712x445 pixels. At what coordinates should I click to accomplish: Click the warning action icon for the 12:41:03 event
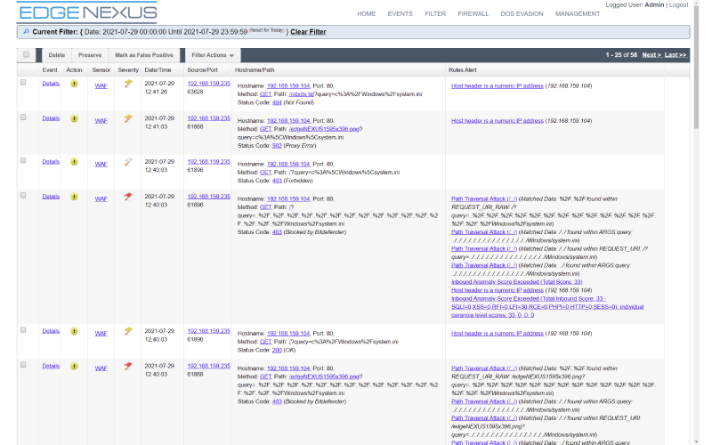(x=74, y=118)
